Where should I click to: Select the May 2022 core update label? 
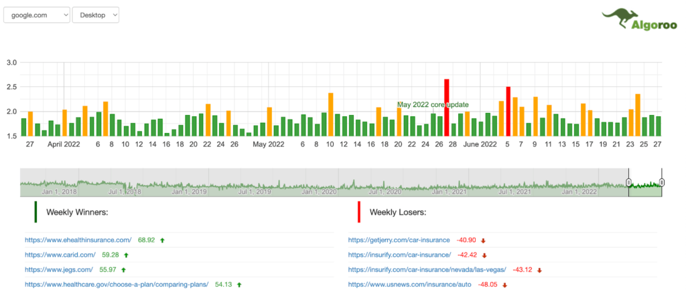[433, 105]
